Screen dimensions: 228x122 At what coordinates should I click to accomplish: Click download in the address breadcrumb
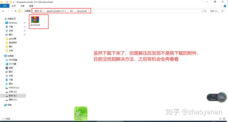point(82,11)
